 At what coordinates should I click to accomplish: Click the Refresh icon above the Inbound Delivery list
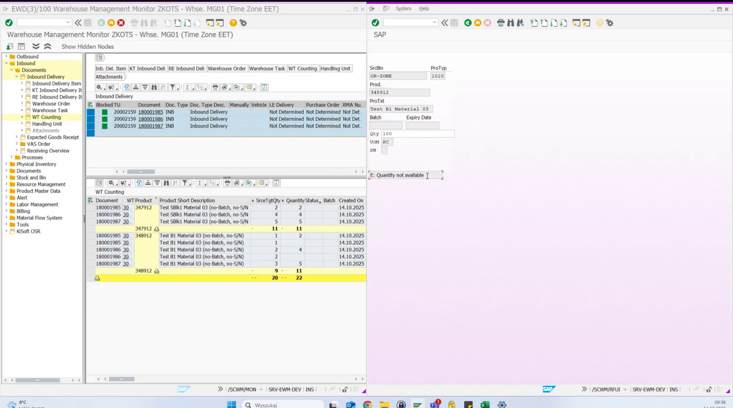pyautogui.click(x=127, y=87)
